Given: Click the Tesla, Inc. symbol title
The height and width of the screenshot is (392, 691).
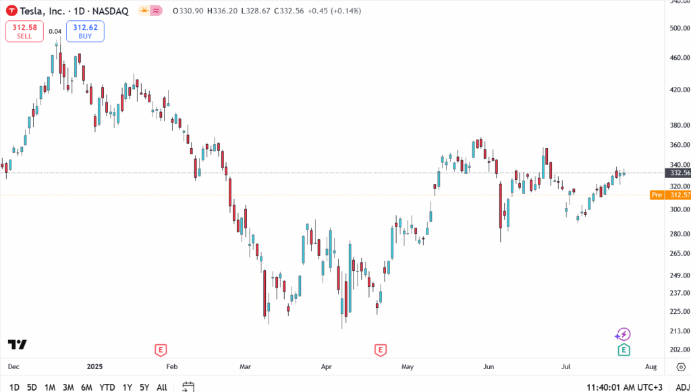Looking at the screenshot, I should point(47,11).
